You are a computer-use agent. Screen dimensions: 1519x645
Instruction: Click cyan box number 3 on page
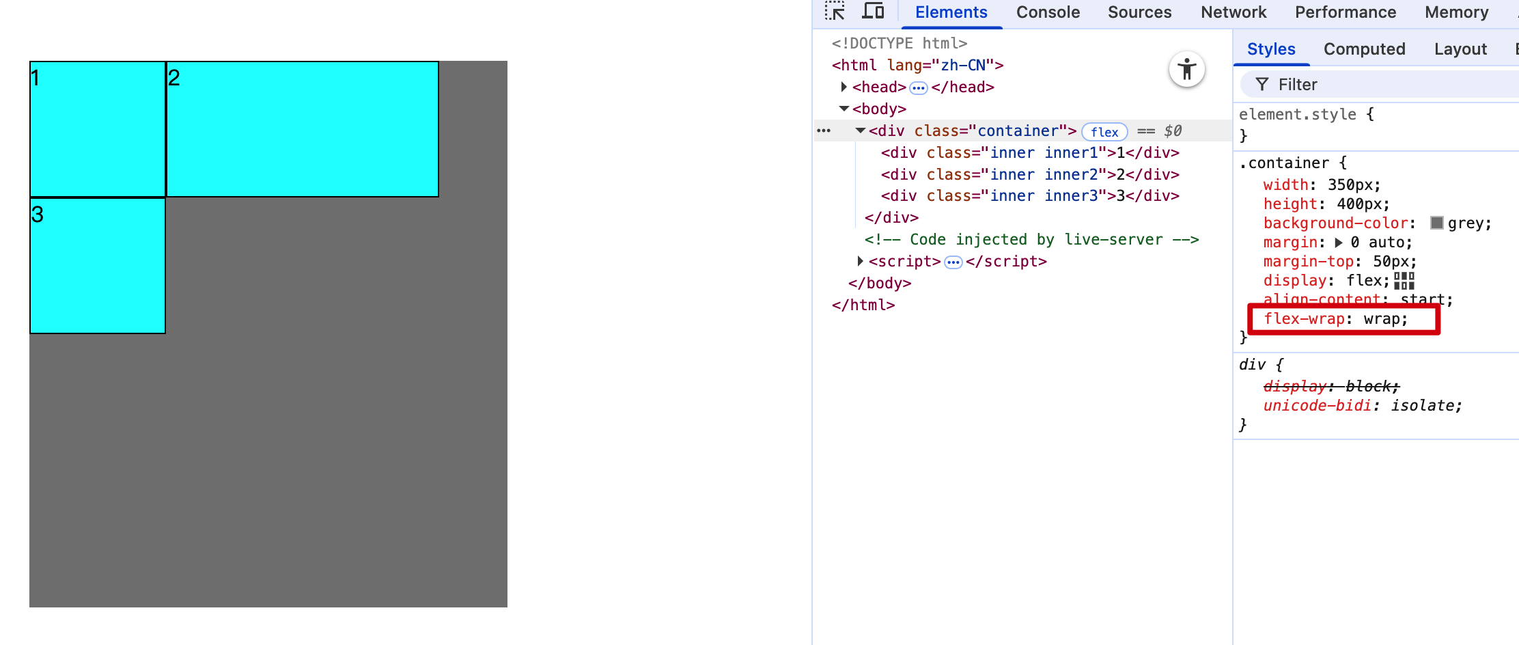tap(98, 266)
